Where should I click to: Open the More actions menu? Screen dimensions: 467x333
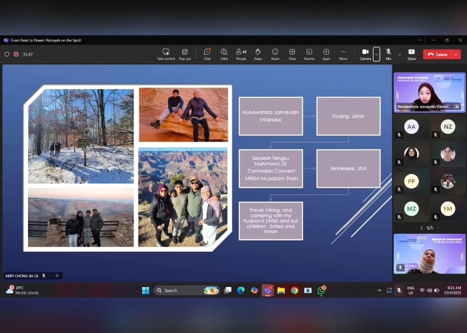point(343,55)
